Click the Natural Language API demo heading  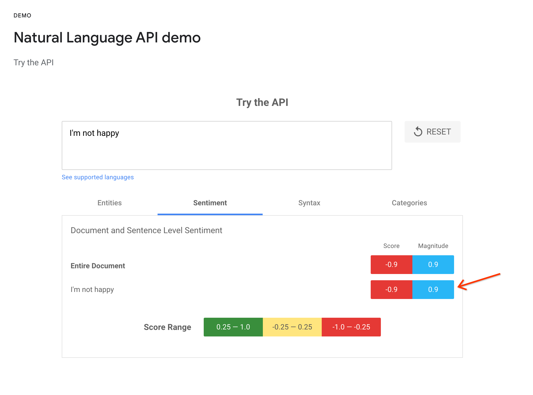pyautogui.click(x=107, y=38)
